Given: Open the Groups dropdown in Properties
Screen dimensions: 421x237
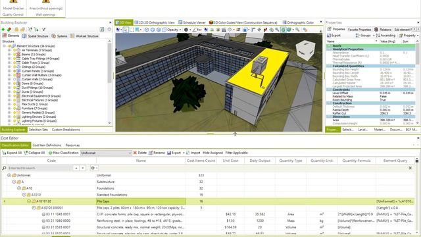Looking at the screenshot, I should 374,36.
